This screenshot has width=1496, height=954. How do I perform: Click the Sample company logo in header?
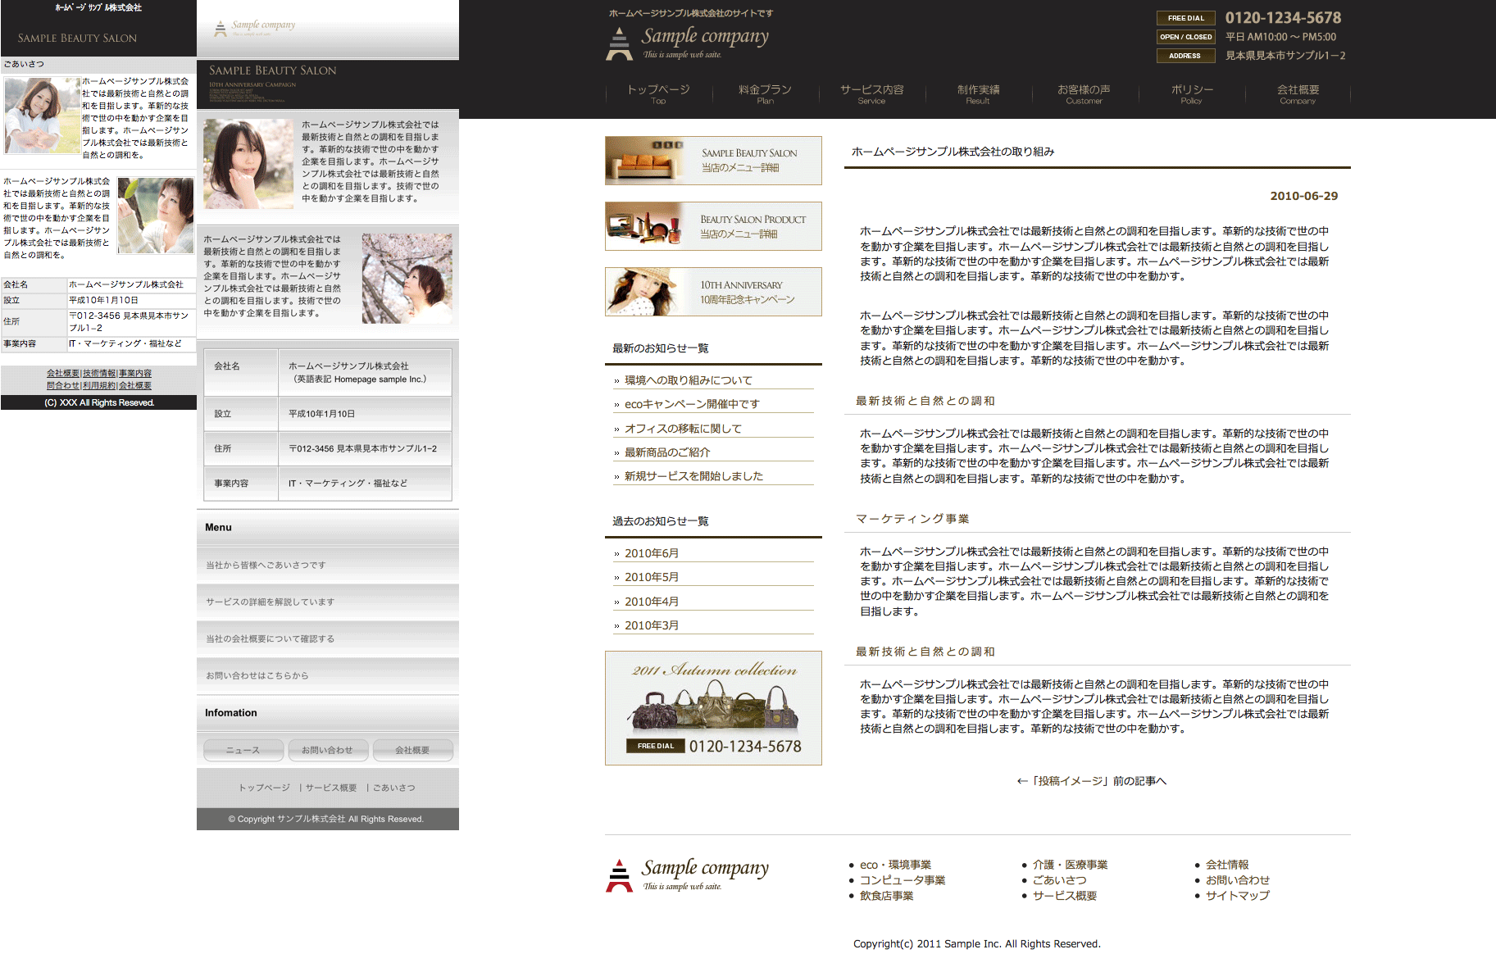[689, 42]
